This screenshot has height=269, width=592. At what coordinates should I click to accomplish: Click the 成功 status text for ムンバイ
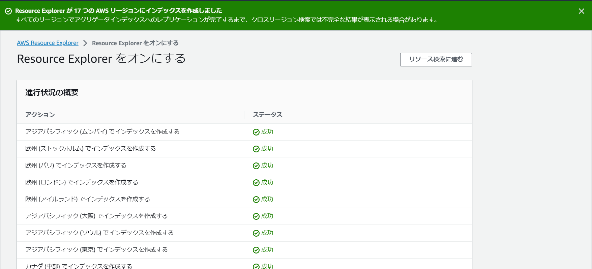pos(267,132)
